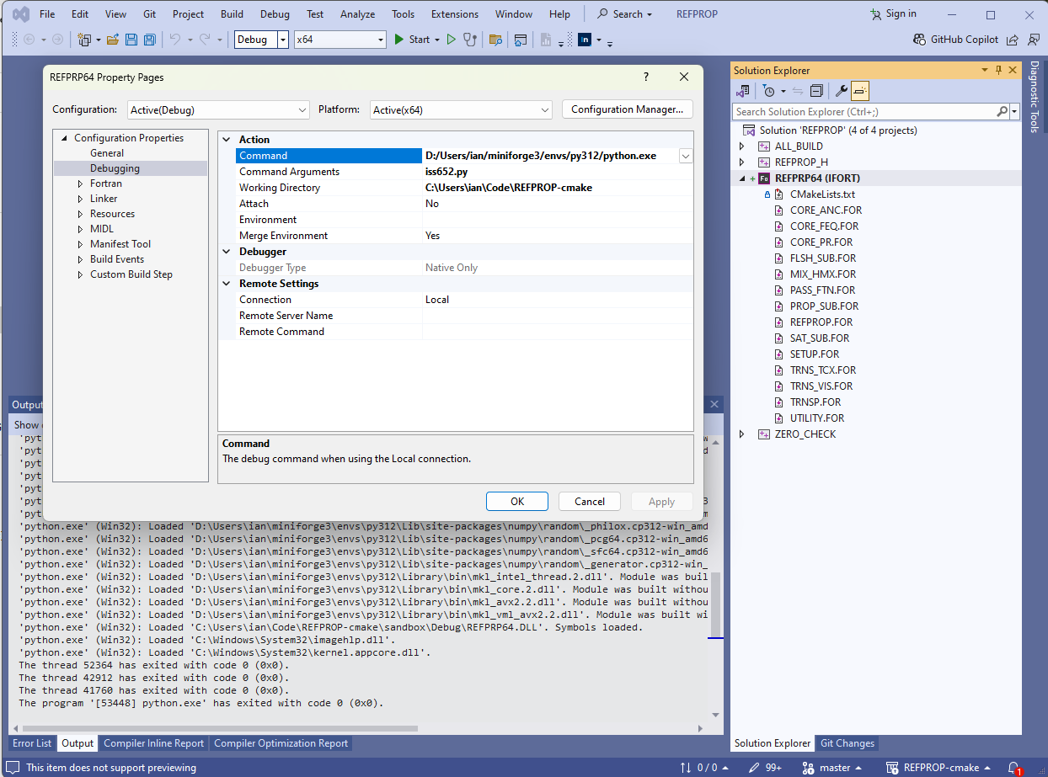Open the Platform Active(x64) dropdown

tap(461, 109)
